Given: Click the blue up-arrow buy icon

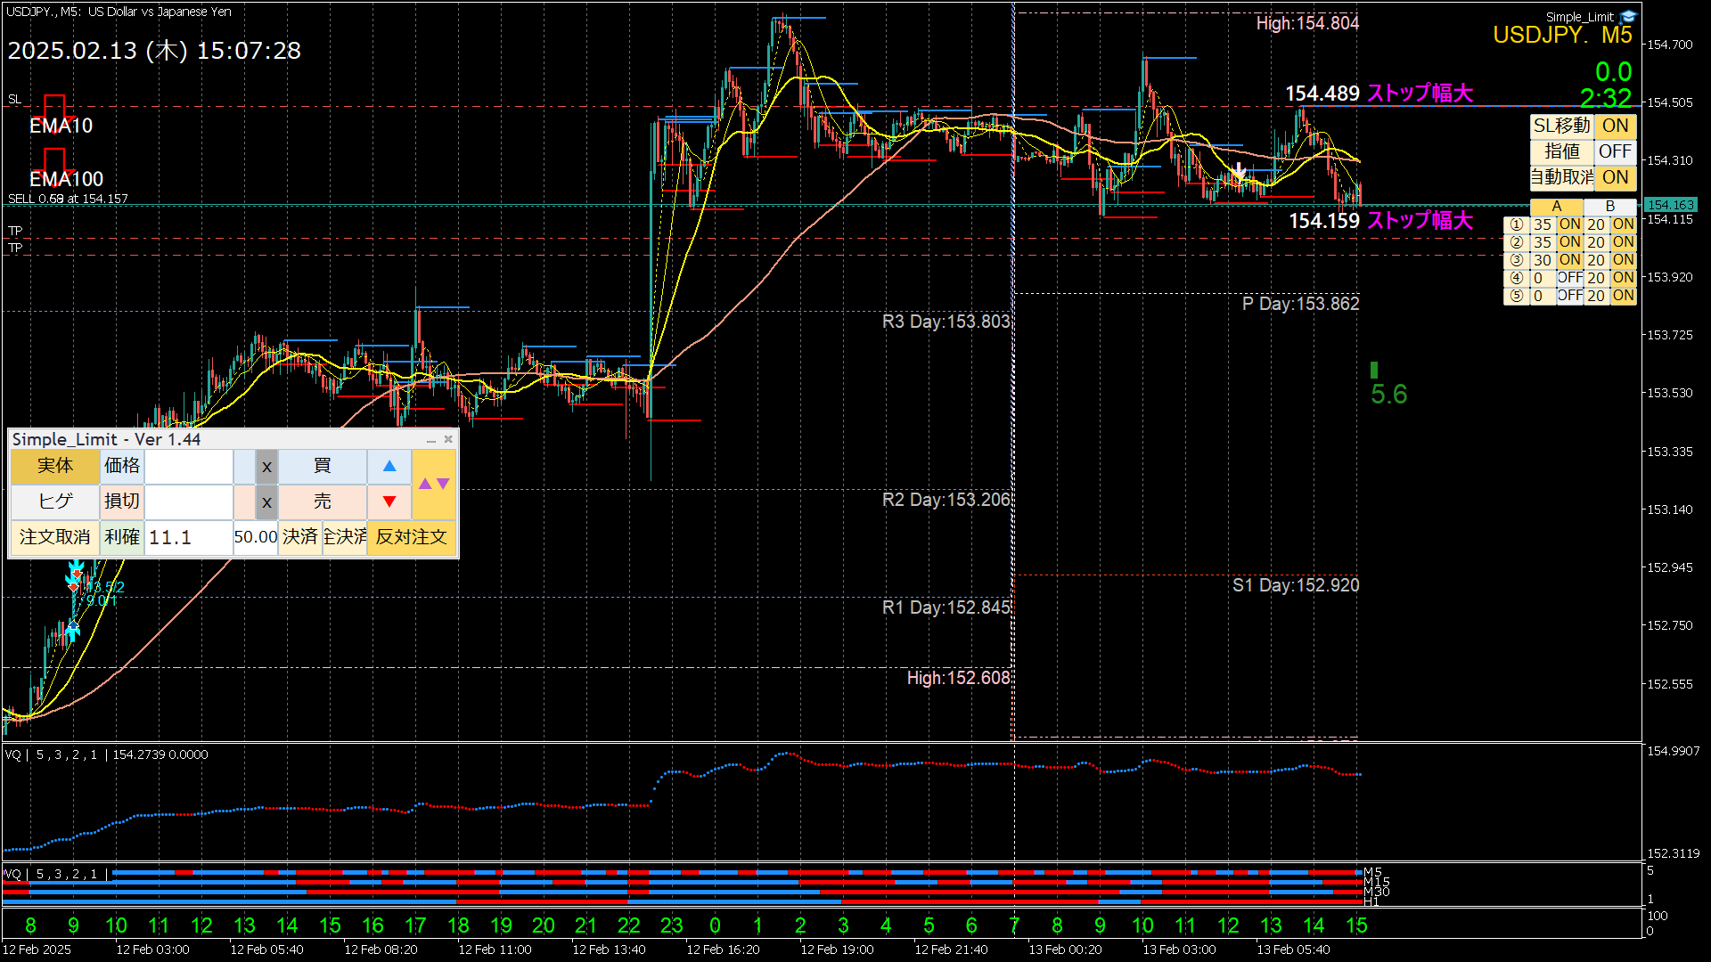Looking at the screenshot, I should click(389, 466).
